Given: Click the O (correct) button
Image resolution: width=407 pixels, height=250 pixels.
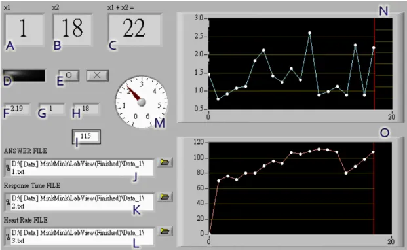Looking at the screenshot, I should pos(69,75).
